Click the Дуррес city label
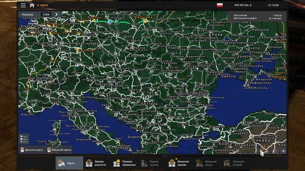 134,137
